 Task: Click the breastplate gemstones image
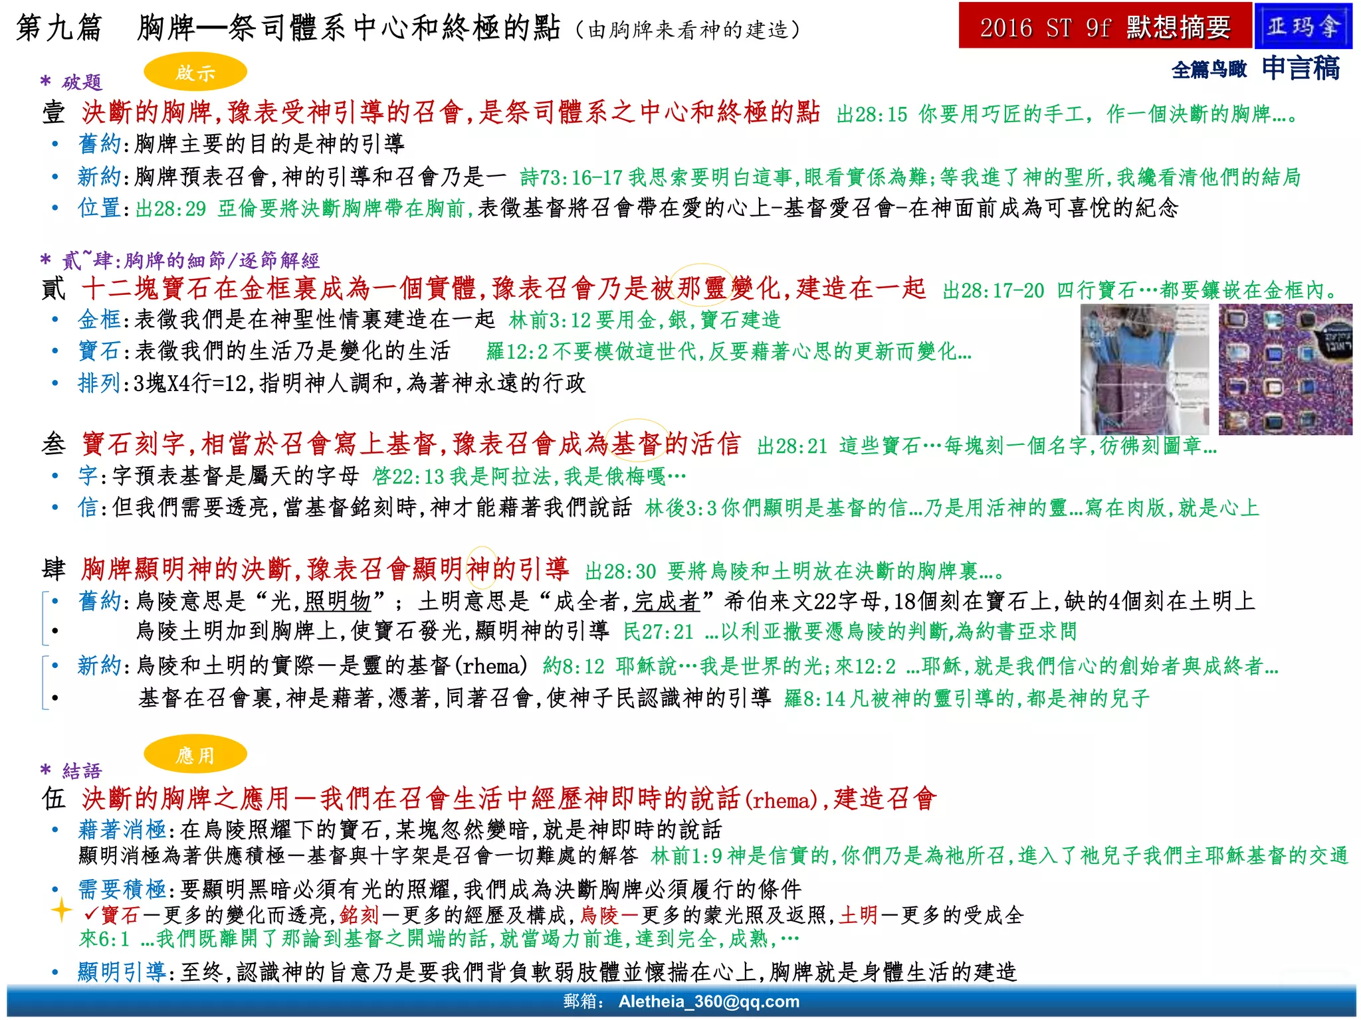1285,369
